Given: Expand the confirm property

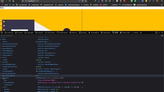Looking at the screenshot, I should pos(1,62).
